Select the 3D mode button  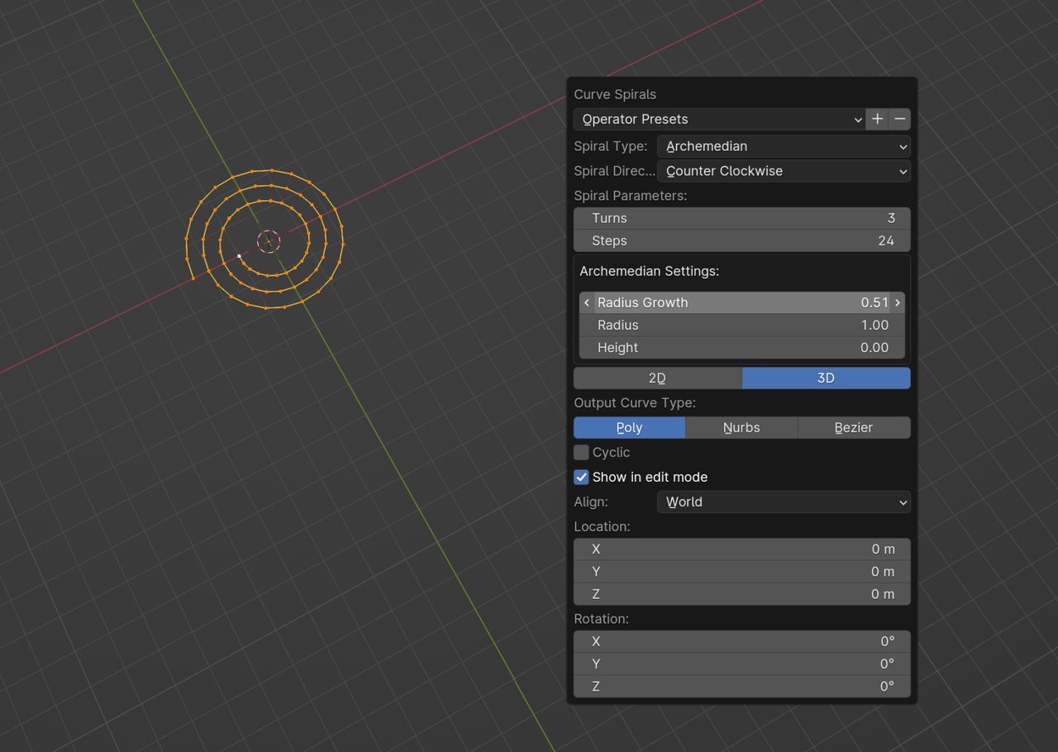827,378
